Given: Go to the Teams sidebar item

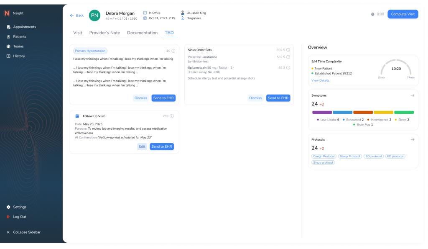Looking at the screenshot, I should point(18,46).
